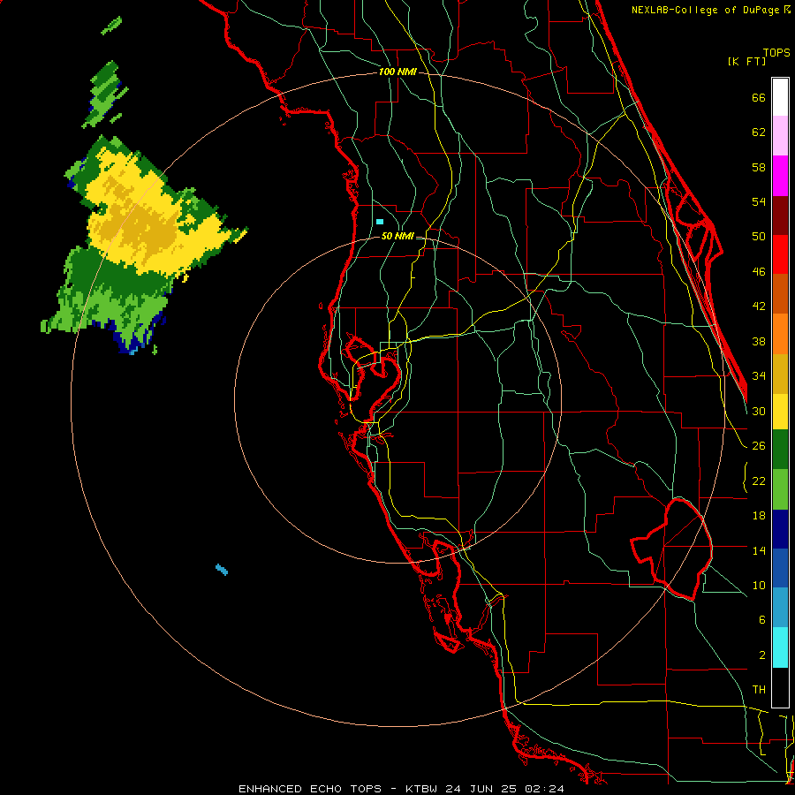Image resolution: width=795 pixels, height=795 pixels.
Task: Click the yellow legend swatch
Action: coord(780,412)
